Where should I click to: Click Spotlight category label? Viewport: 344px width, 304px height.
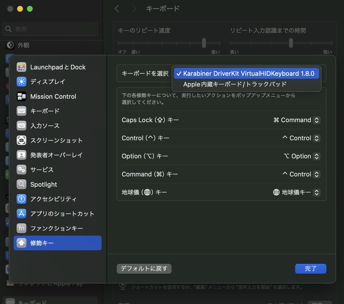[44, 184]
